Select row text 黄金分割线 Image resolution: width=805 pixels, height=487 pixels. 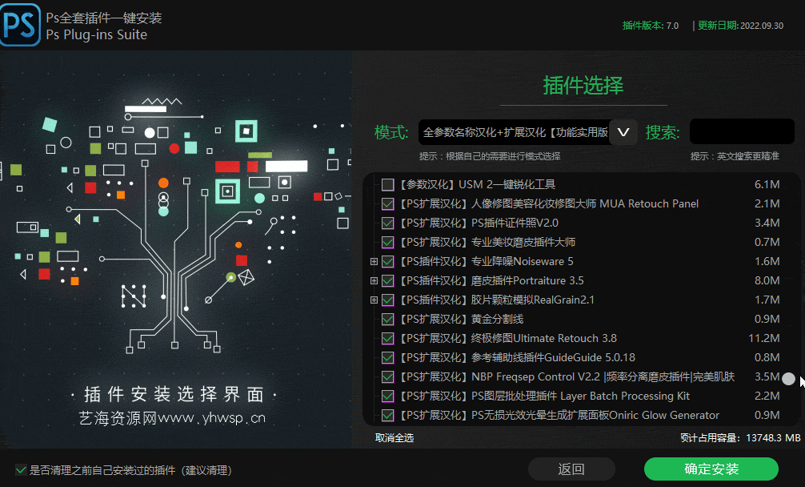pyautogui.click(x=462, y=320)
